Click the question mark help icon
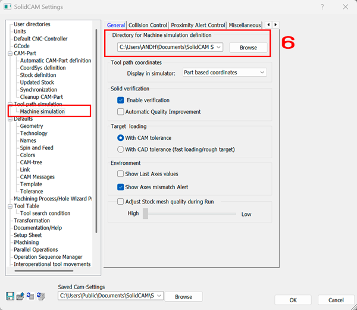 point(322,7)
